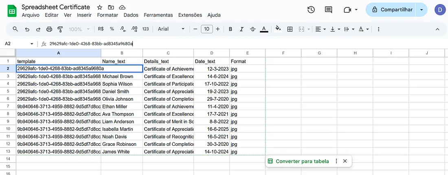The image size is (448, 175).
Task: Open vertical align dropdown
Action: coord(335,29)
